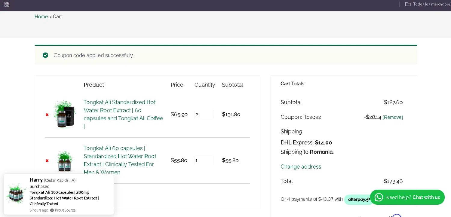Open WhatsApp Chat with us button

[x=407, y=197]
